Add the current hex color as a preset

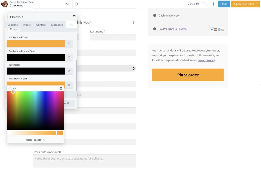click(x=61, y=88)
